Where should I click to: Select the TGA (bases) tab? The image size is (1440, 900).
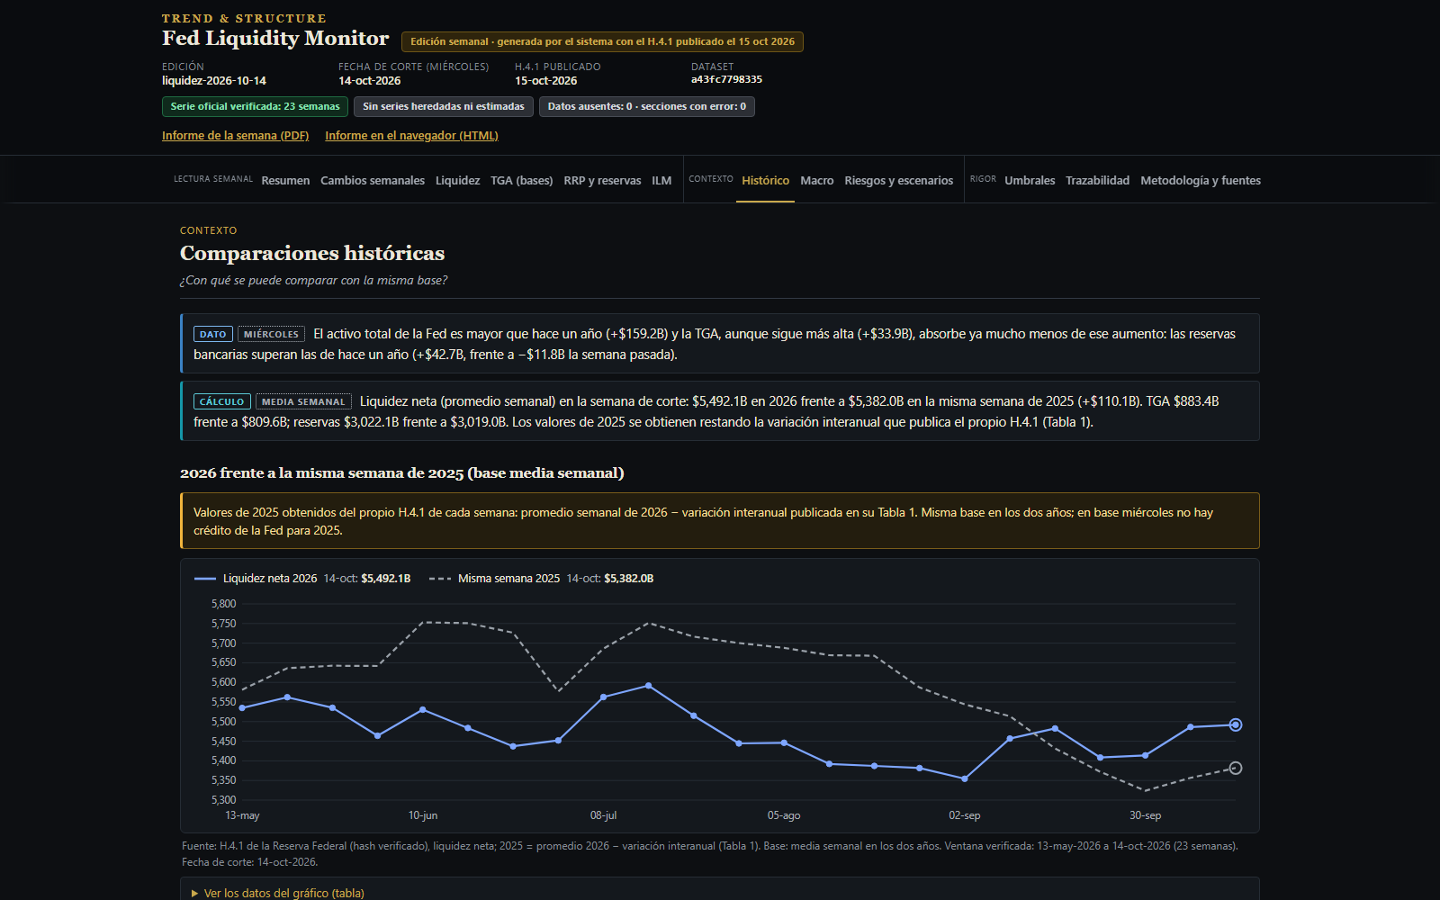pyautogui.click(x=521, y=180)
